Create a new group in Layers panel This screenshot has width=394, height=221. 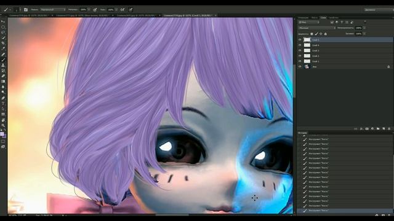[x=378, y=128]
